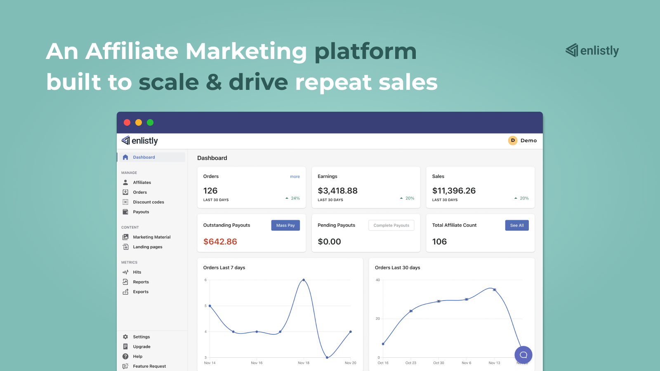Image resolution: width=660 pixels, height=371 pixels.
Task: Click the Complete Payouts button
Action: tap(391, 225)
